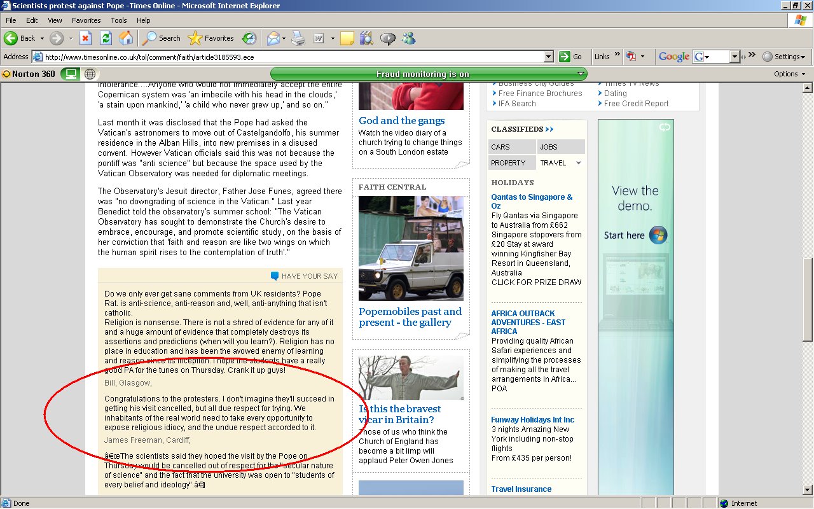Click the vertical scrollbar down arrow
814x509 pixels.
[x=808, y=490]
